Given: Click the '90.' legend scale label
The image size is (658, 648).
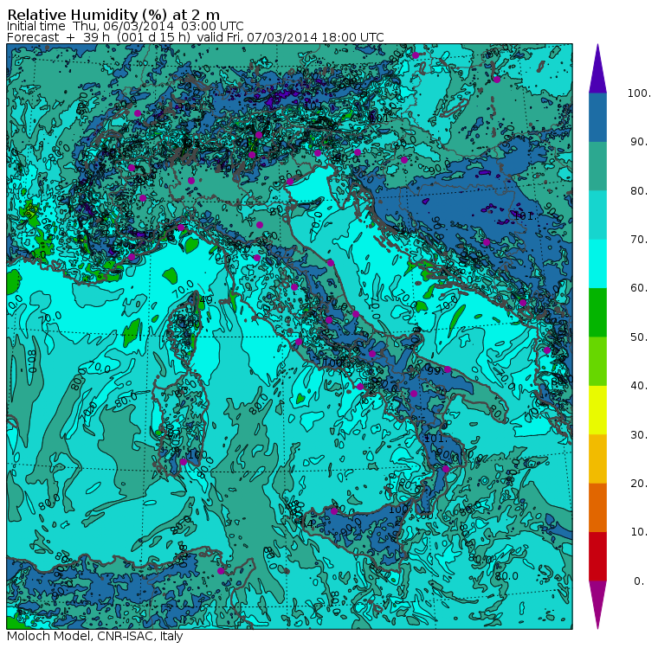Looking at the screenshot, I should (x=639, y=142).
